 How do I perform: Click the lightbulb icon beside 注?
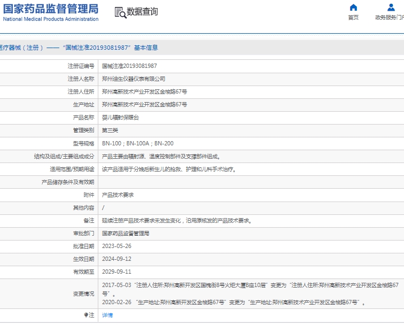click(x=86, y=315)
